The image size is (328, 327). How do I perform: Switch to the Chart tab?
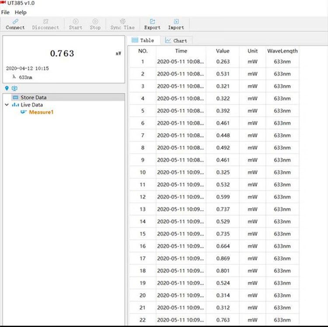pyautogui.click(x=176, y=40)
